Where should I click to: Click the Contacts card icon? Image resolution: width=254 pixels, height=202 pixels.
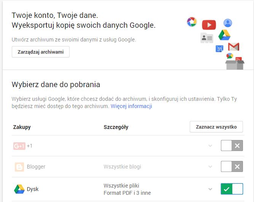click(207, 38)
